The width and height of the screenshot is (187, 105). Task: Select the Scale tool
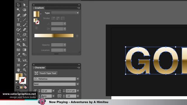pyautogui.click(x=25, y=35)
